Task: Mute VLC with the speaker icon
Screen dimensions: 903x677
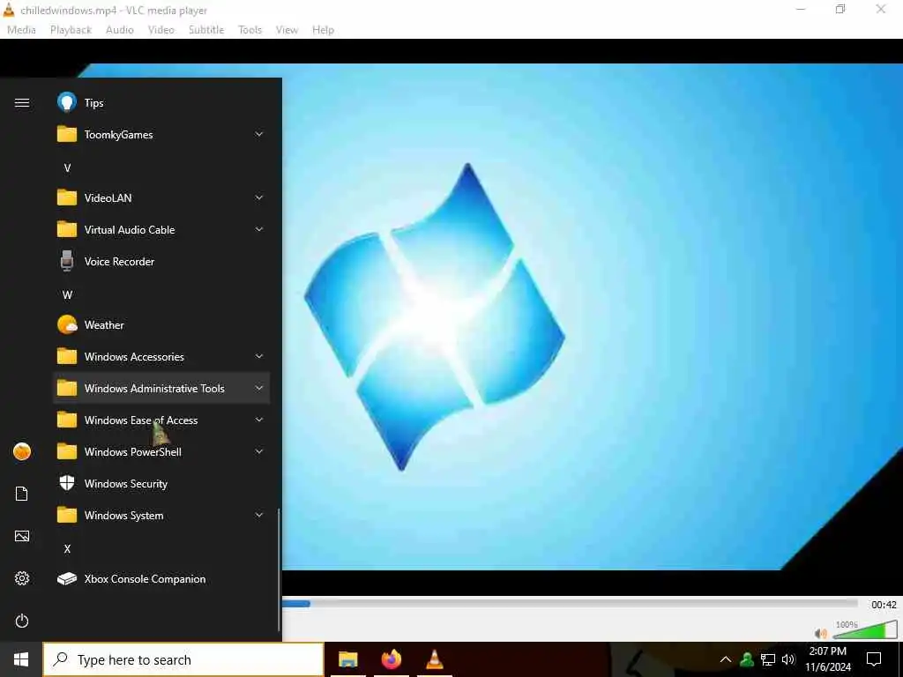Action: pos(821,633)
